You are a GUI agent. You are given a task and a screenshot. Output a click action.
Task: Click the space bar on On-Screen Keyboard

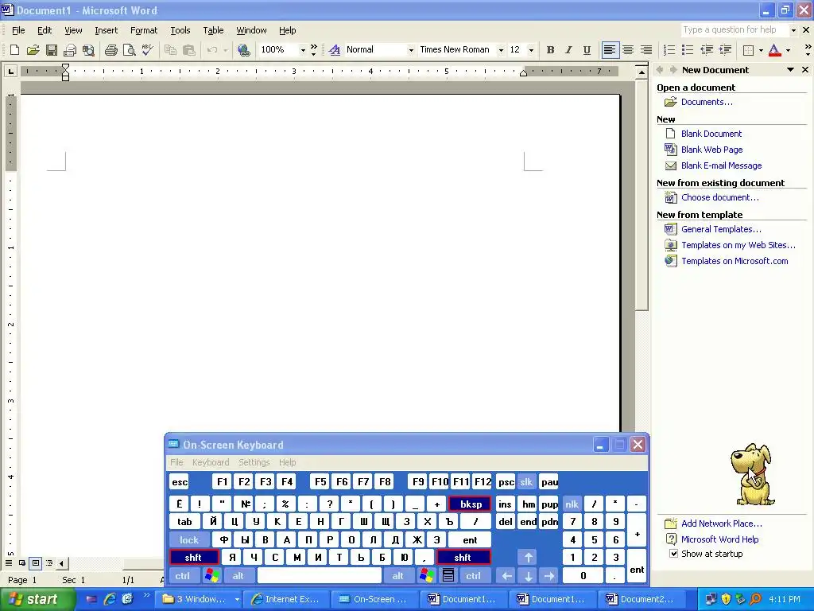pyautogui.click(x=320, y=576)
